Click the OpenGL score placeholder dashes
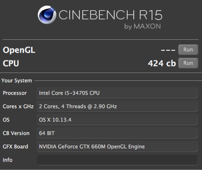This screenshot has height=170, width=202. tap(168, 50)
